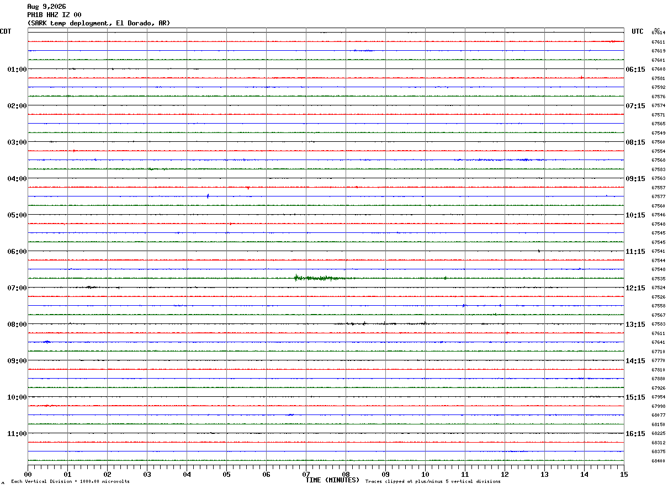Click the DC offset value 68400
Viewport: 668px width, 489px height.
(x=658, y=461)
